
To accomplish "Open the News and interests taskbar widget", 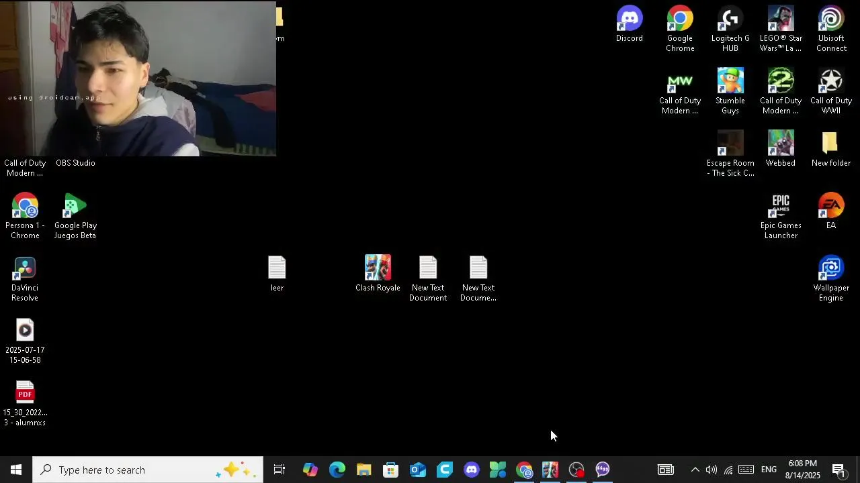I will coord(666,470).
